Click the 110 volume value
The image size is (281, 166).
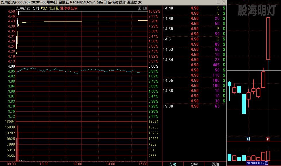(x=216, y=75)
